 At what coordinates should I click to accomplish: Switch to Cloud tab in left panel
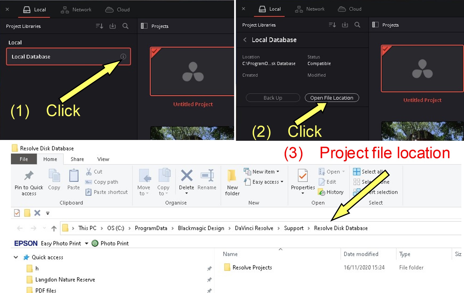click(117, 10)
